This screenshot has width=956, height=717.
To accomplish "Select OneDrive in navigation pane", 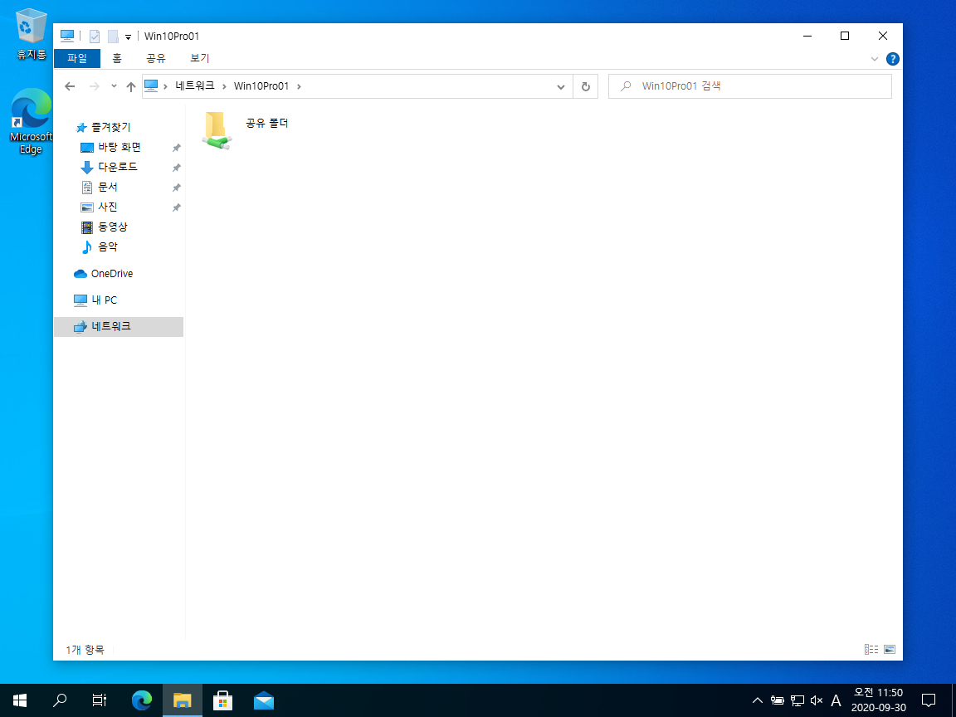I will (111, 273).
